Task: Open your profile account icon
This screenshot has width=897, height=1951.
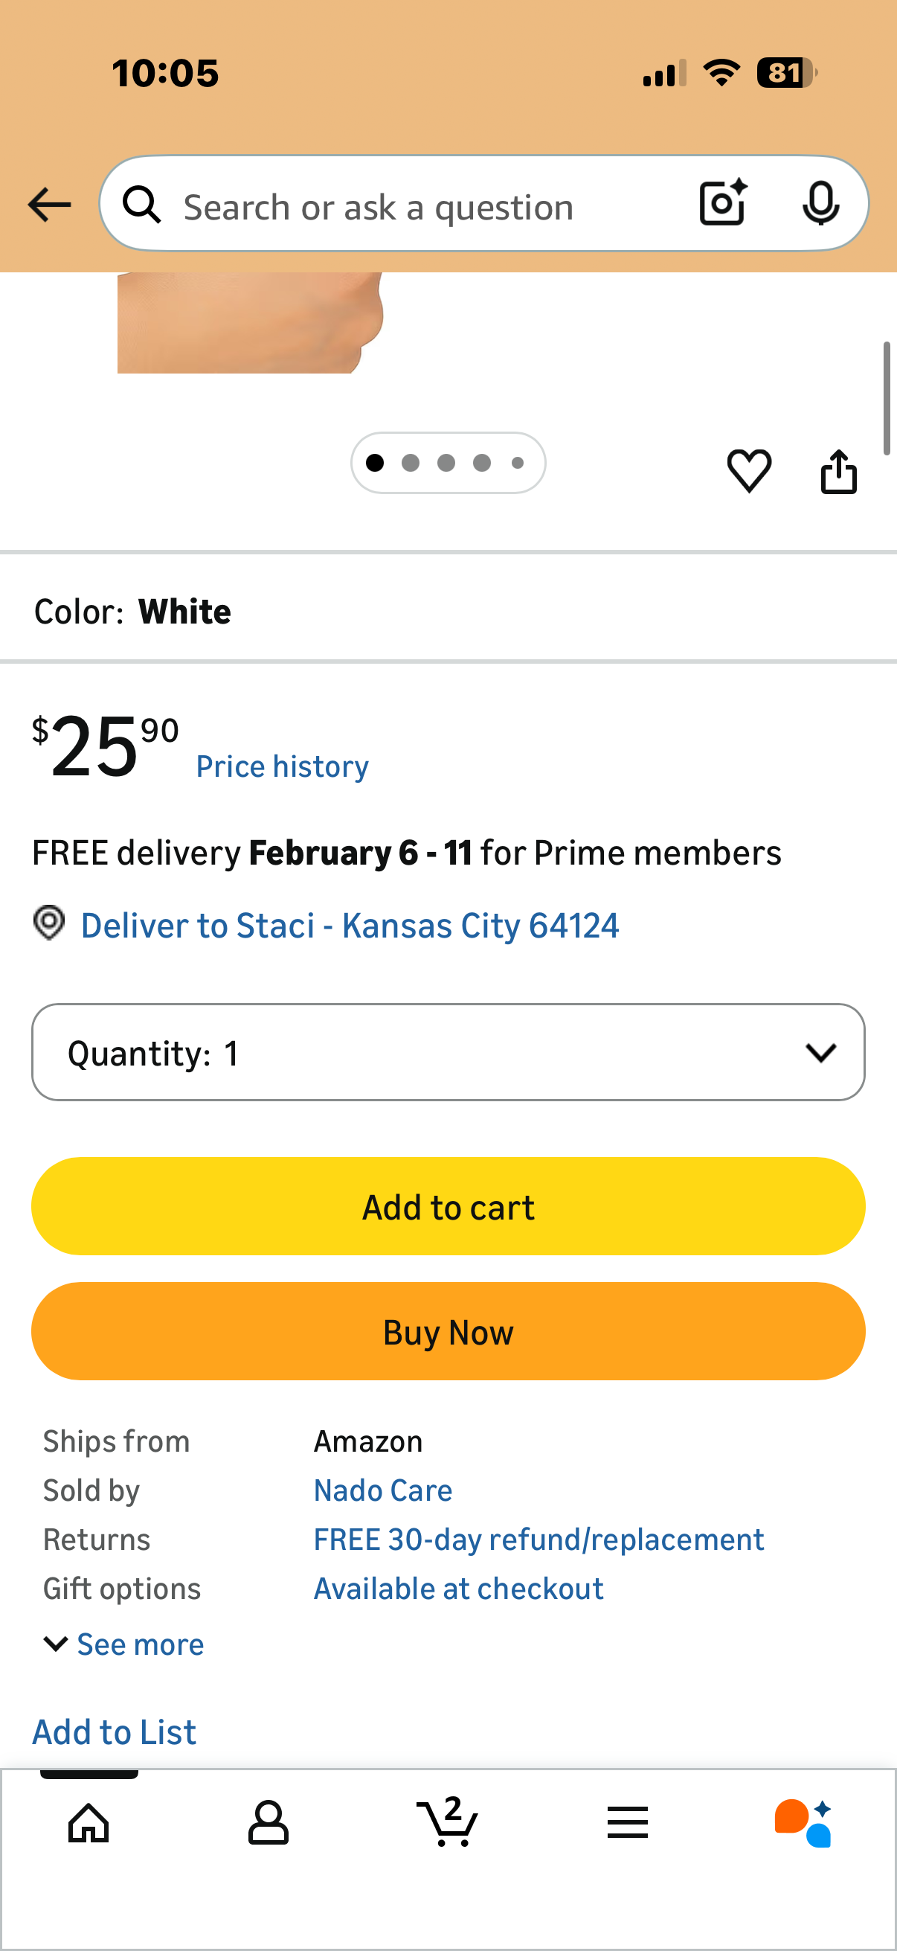Action: [x=267, y=1822]
